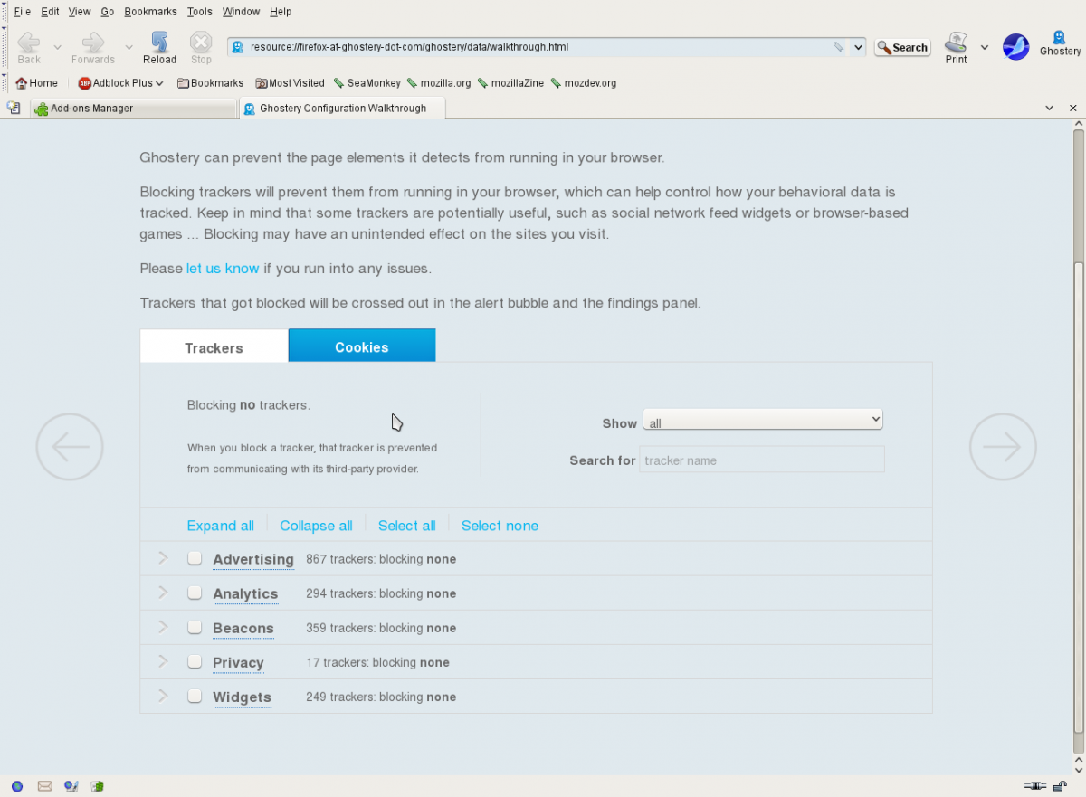This screenshot has height=797, width=1086.
Task: Open the Edit menu
Action: [x=50, y=12]
